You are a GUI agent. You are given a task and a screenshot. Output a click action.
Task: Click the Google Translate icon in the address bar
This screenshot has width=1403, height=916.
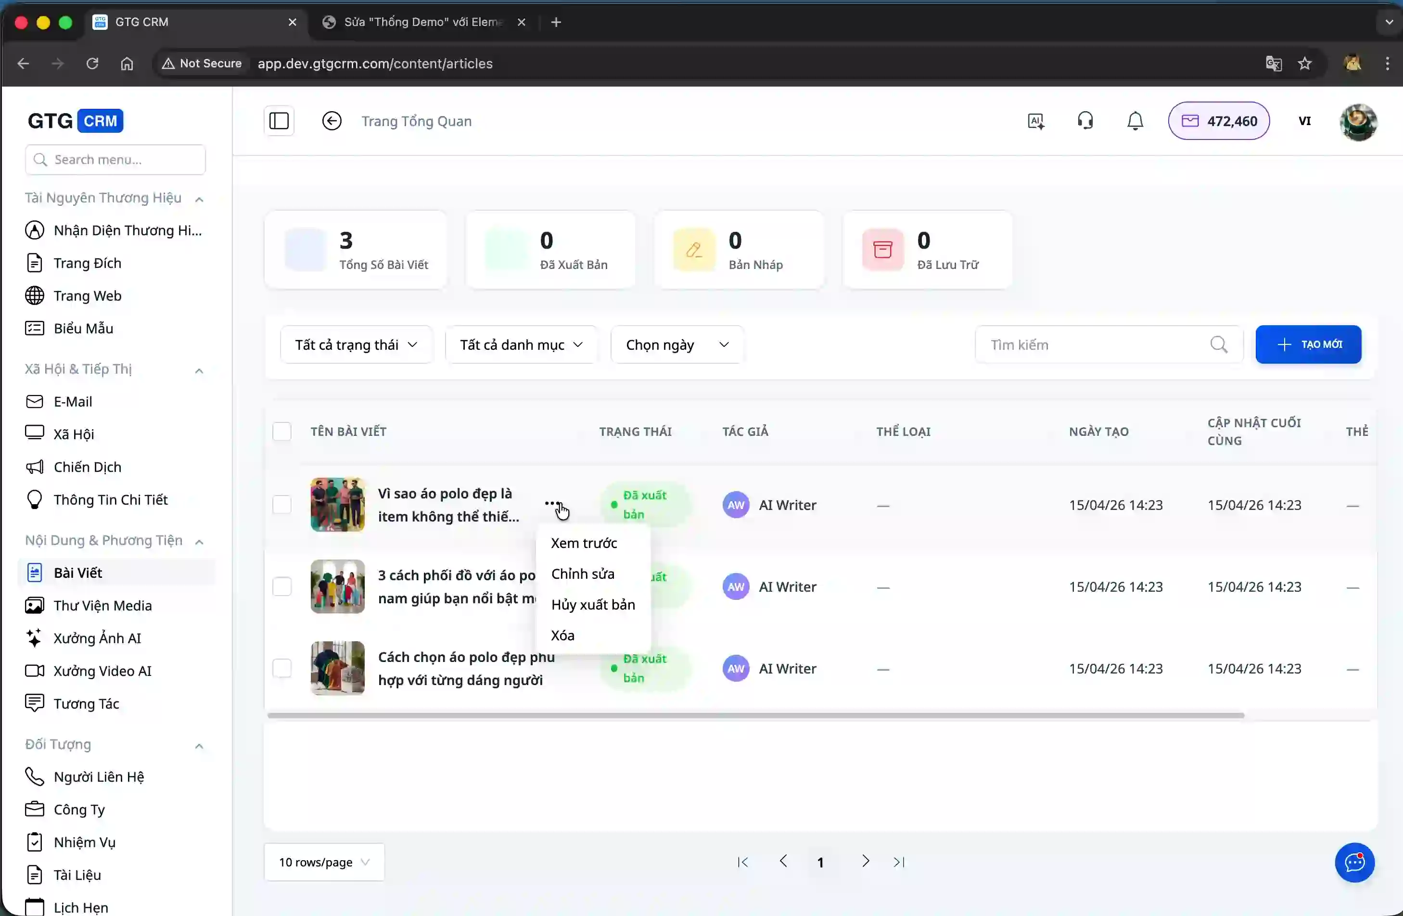pyautogui.click(x=1274, y=63)
